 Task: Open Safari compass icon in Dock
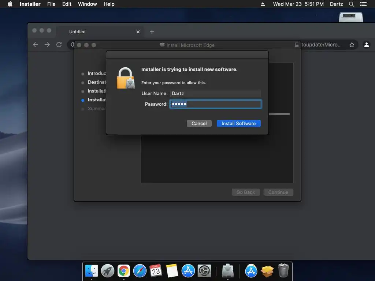(x=140, y=271)
